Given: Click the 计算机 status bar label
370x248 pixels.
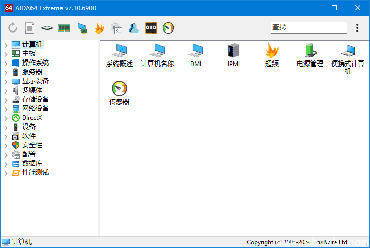Looking at the screenshot, I should point(21,242).
